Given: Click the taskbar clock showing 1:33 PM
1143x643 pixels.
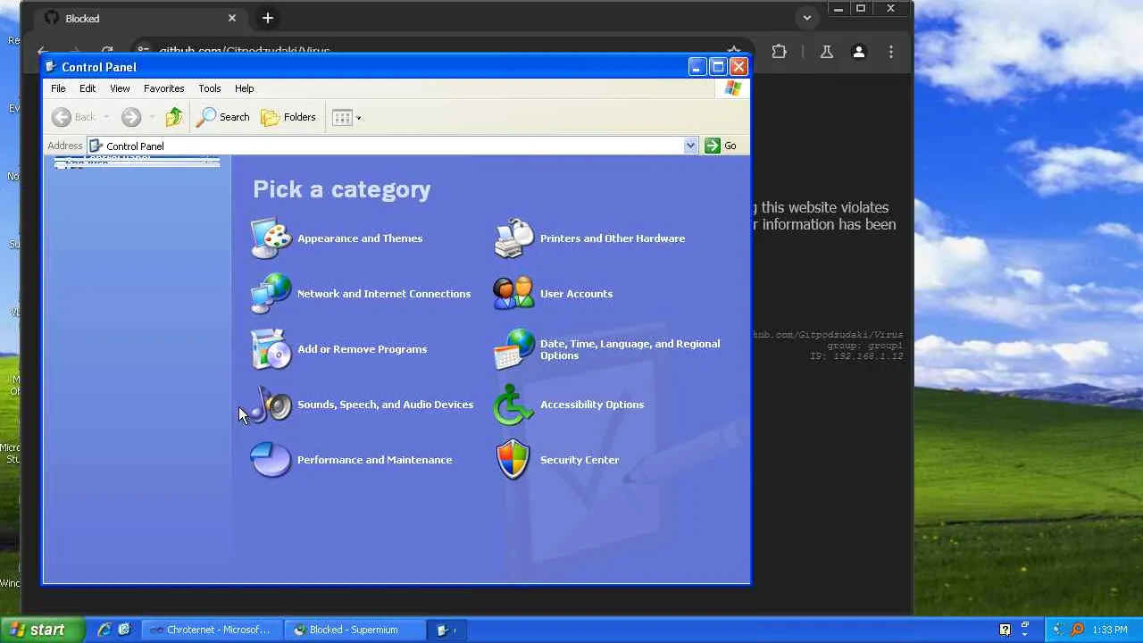Looking at the screenshot, I should [x=1110, y=630].
